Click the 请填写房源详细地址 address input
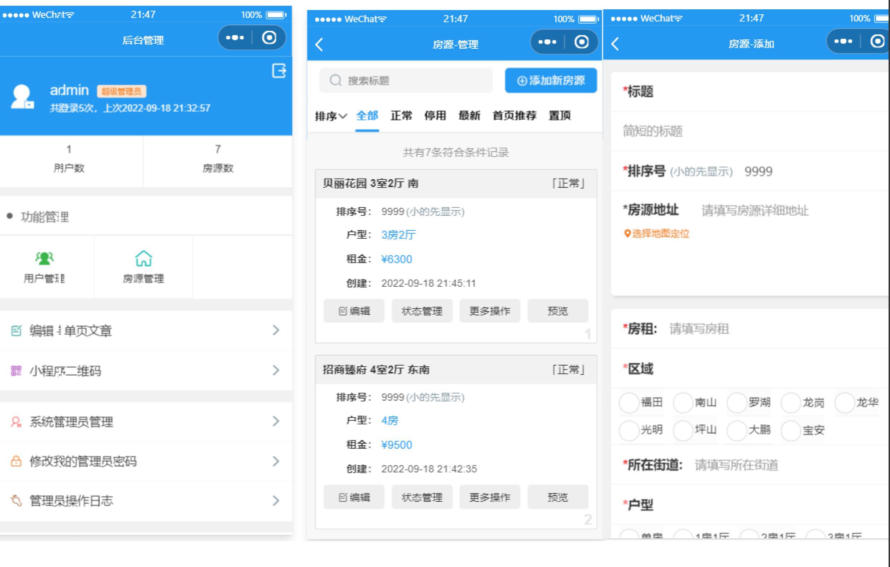The width and height of the screenshot is (890, 567). 755,211
